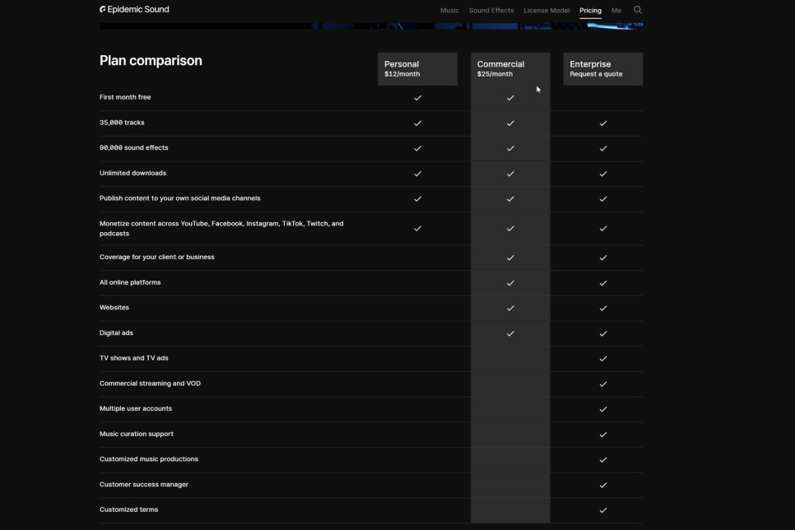Click Digital ads checkmark under Commercial

[x=510, y=333]
